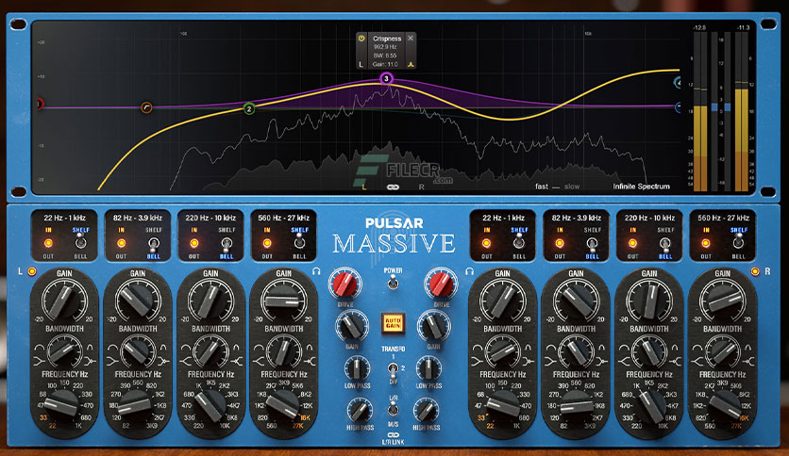This screenshot has width=789, height=456.
Task: Click the right HIGH PASS knob
Action: click(427, 411)
